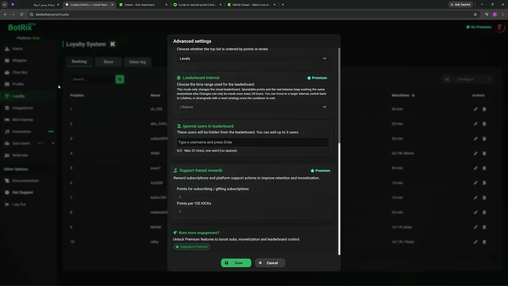Image resolution: width=508 pixels, height=286 pixels.
Task: Delete the sh_295 row with the trash icon
Action: (x=484, y=109)
